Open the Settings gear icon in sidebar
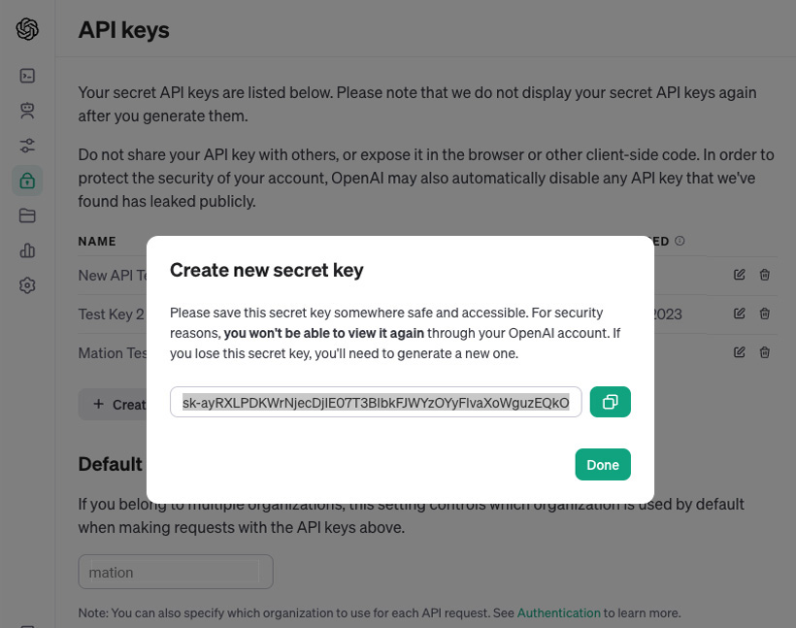Screen dimensions: 796x628 tap(27, 285)
